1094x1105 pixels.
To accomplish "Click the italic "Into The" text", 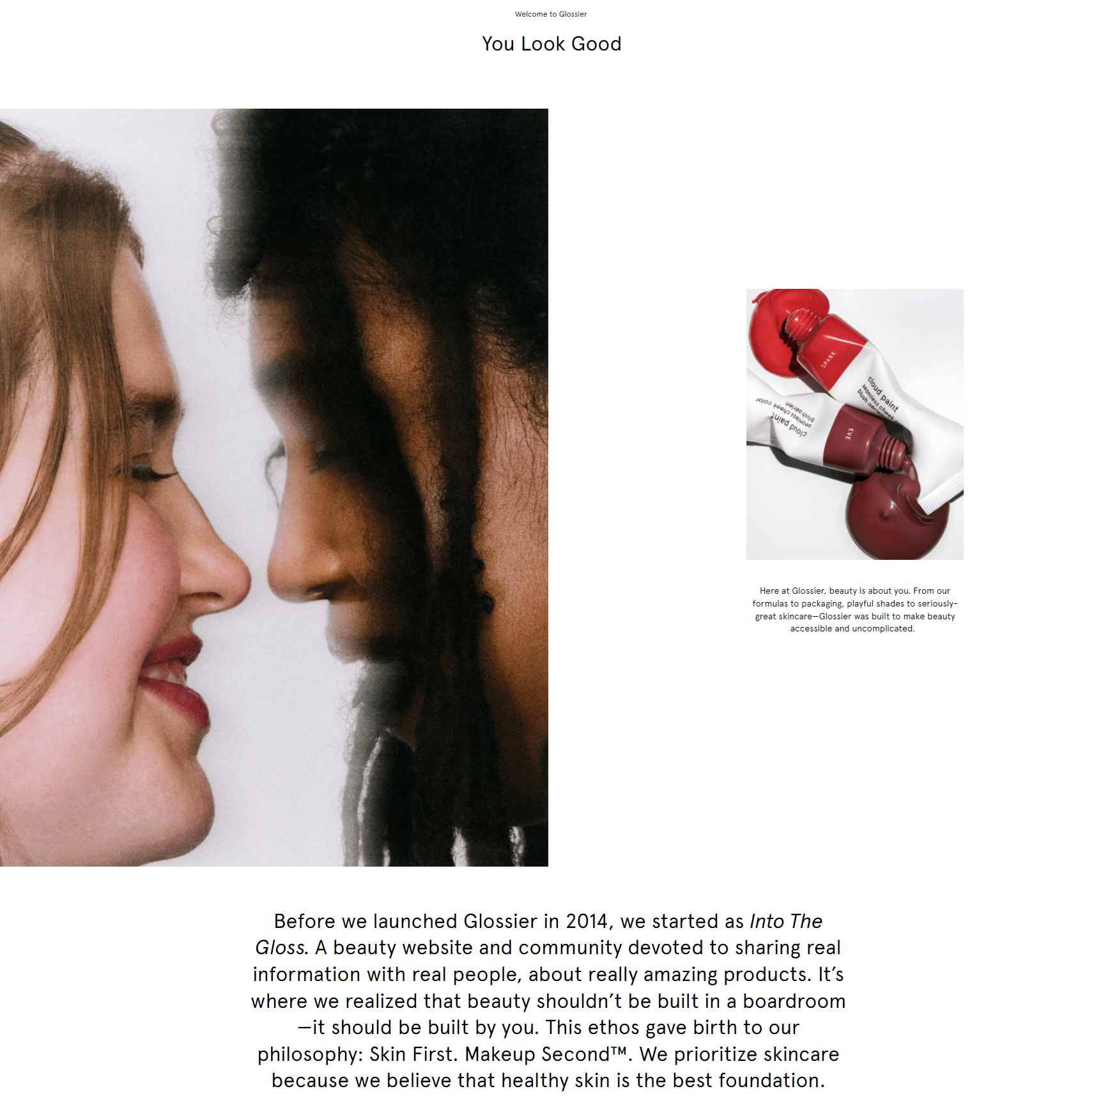I will tap(786, 921).
